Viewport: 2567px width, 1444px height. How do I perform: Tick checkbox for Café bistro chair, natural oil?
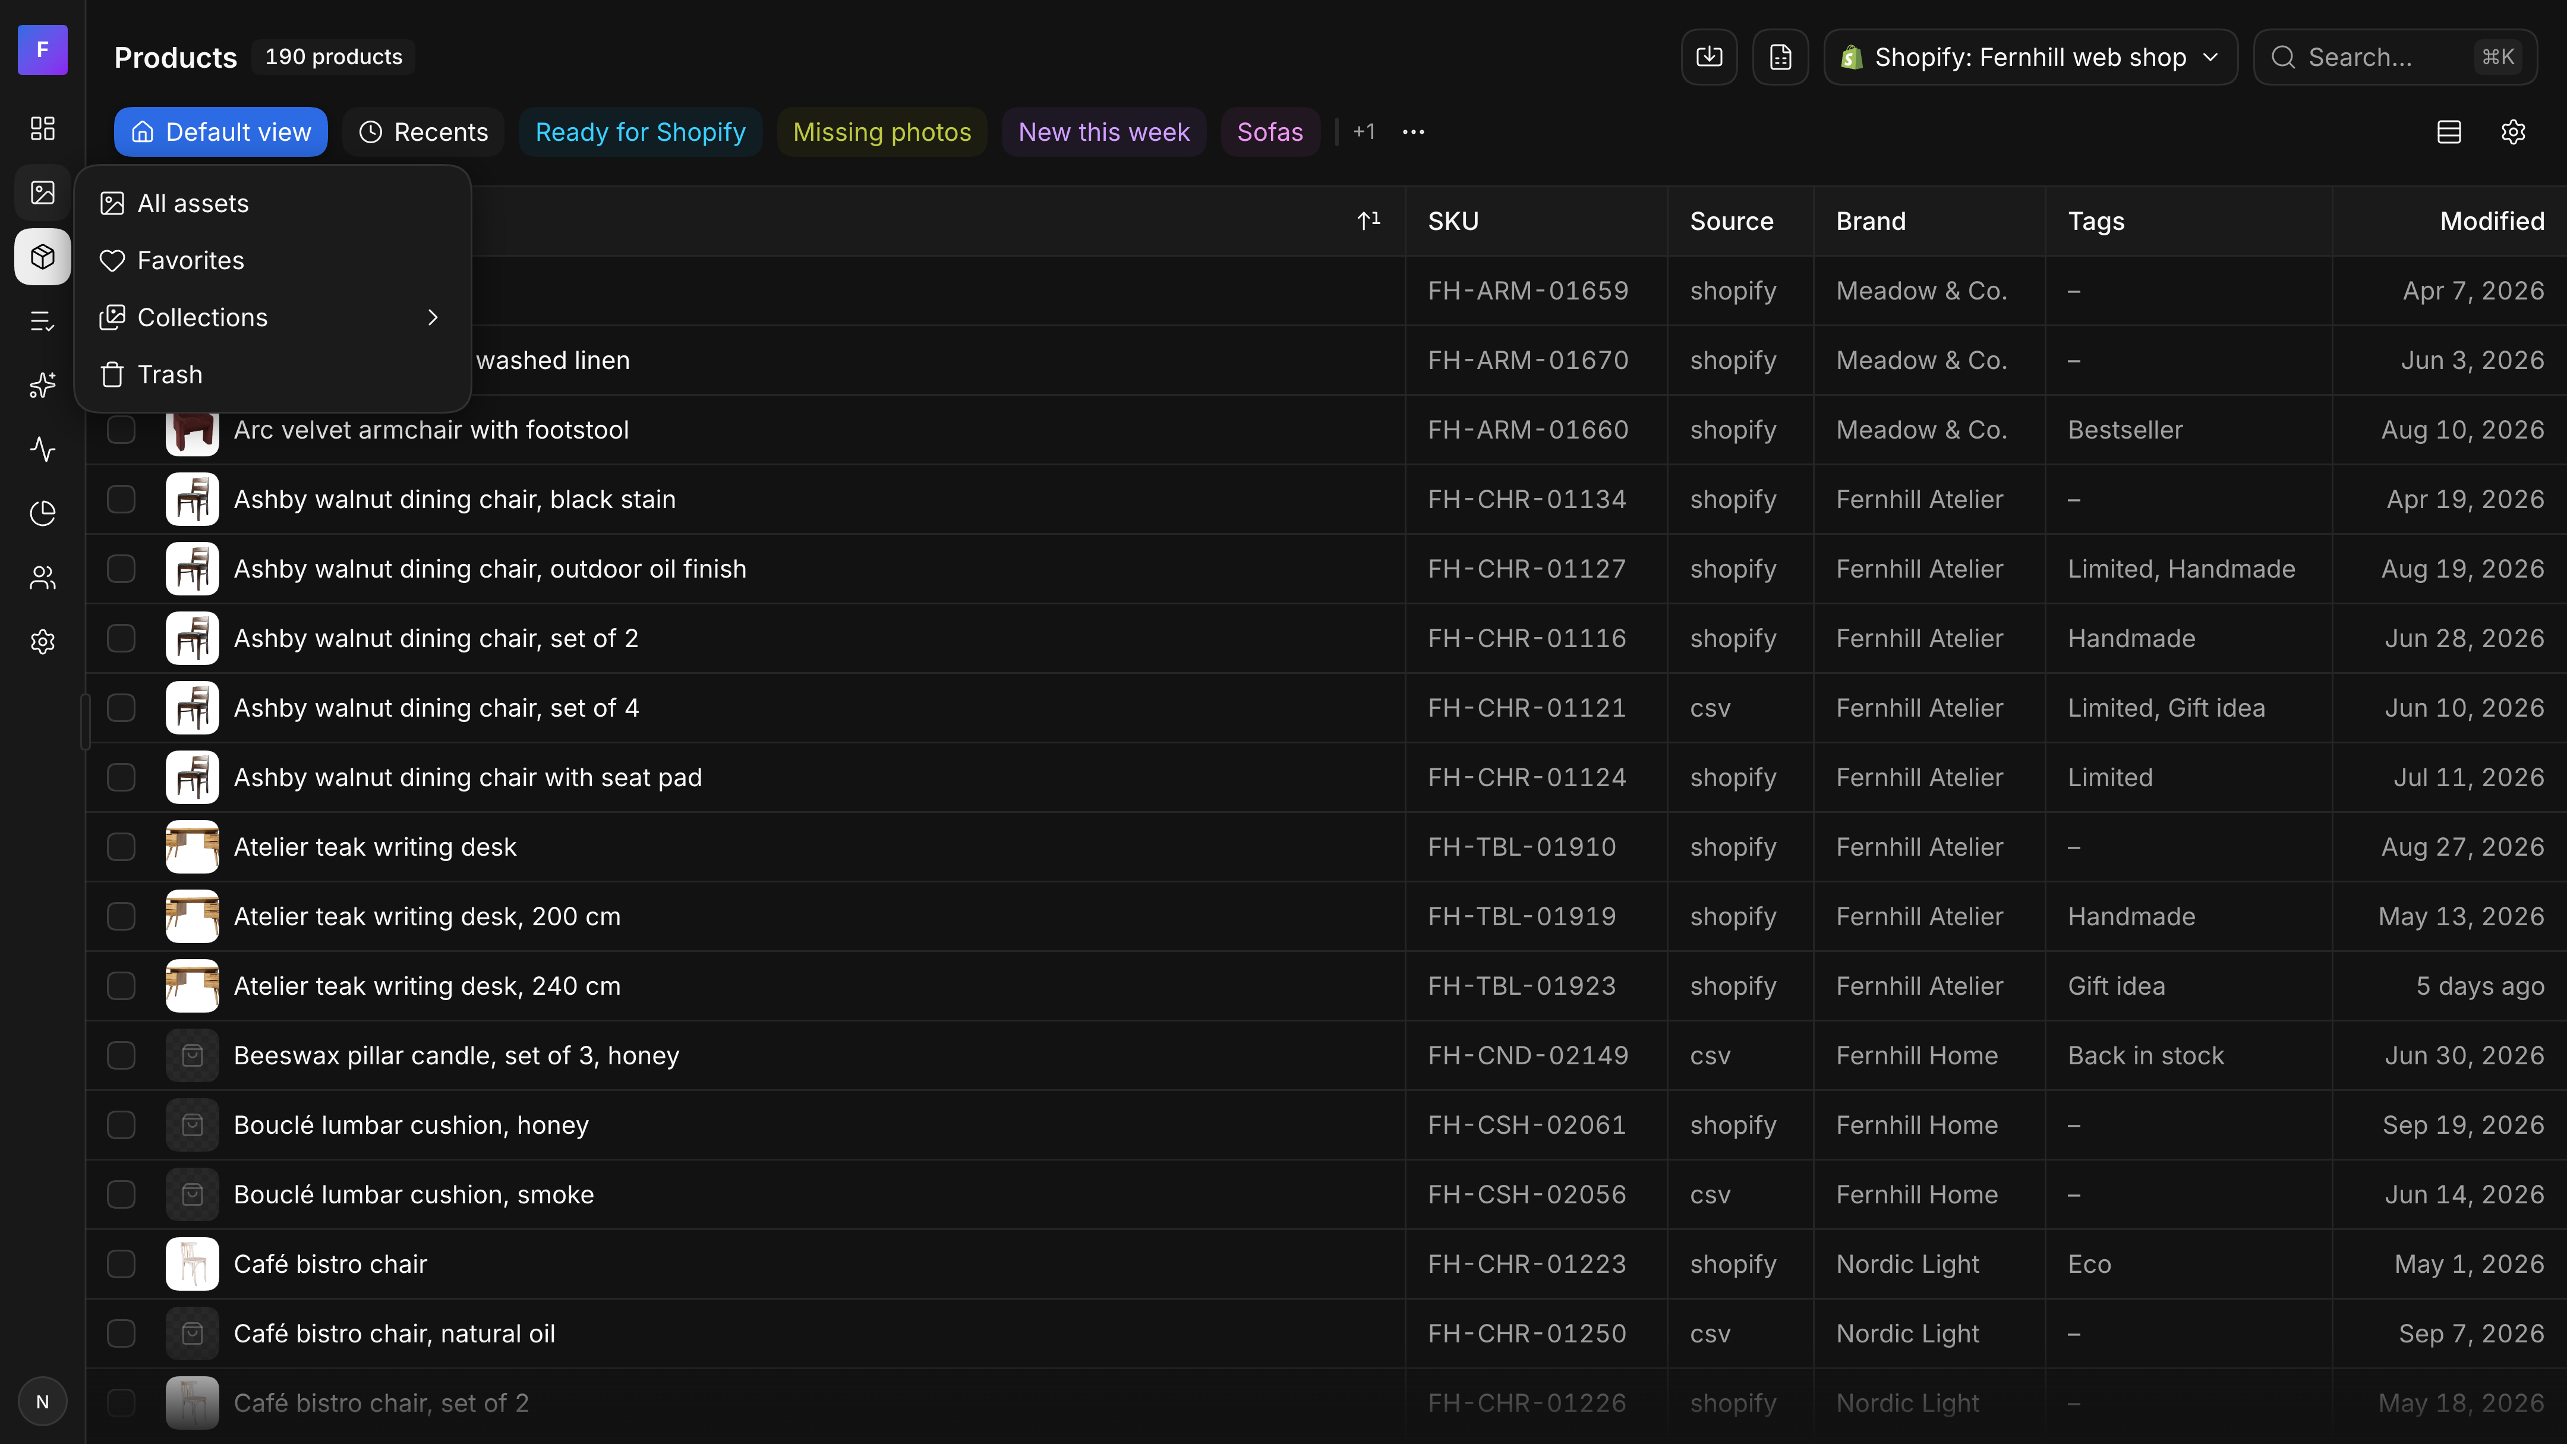pos(121,1333)
